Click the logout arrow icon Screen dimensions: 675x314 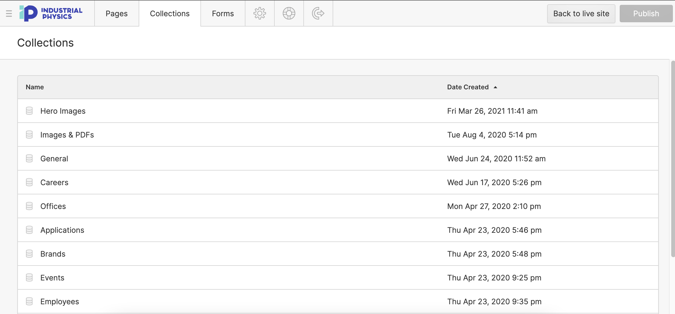click(318, 13)
